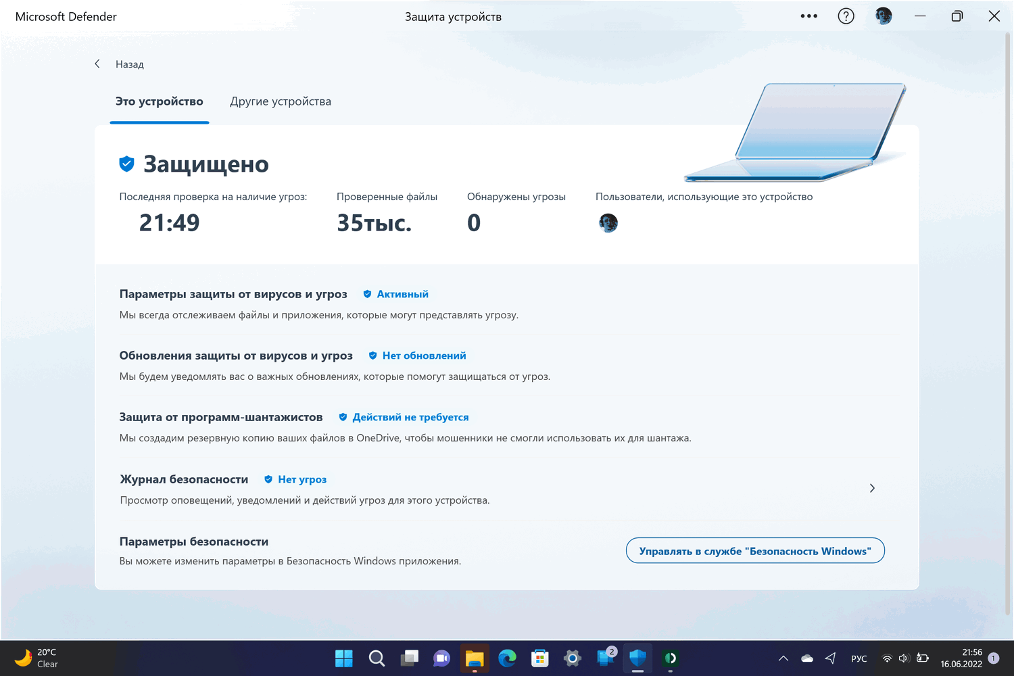Open the Windows Start menu
Viewport: 1014px width, 676px height.
click(344, 658)
